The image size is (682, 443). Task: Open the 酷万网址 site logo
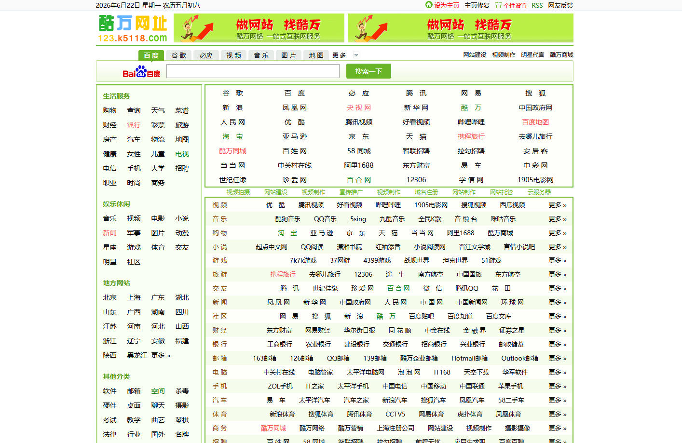point(133,28)
